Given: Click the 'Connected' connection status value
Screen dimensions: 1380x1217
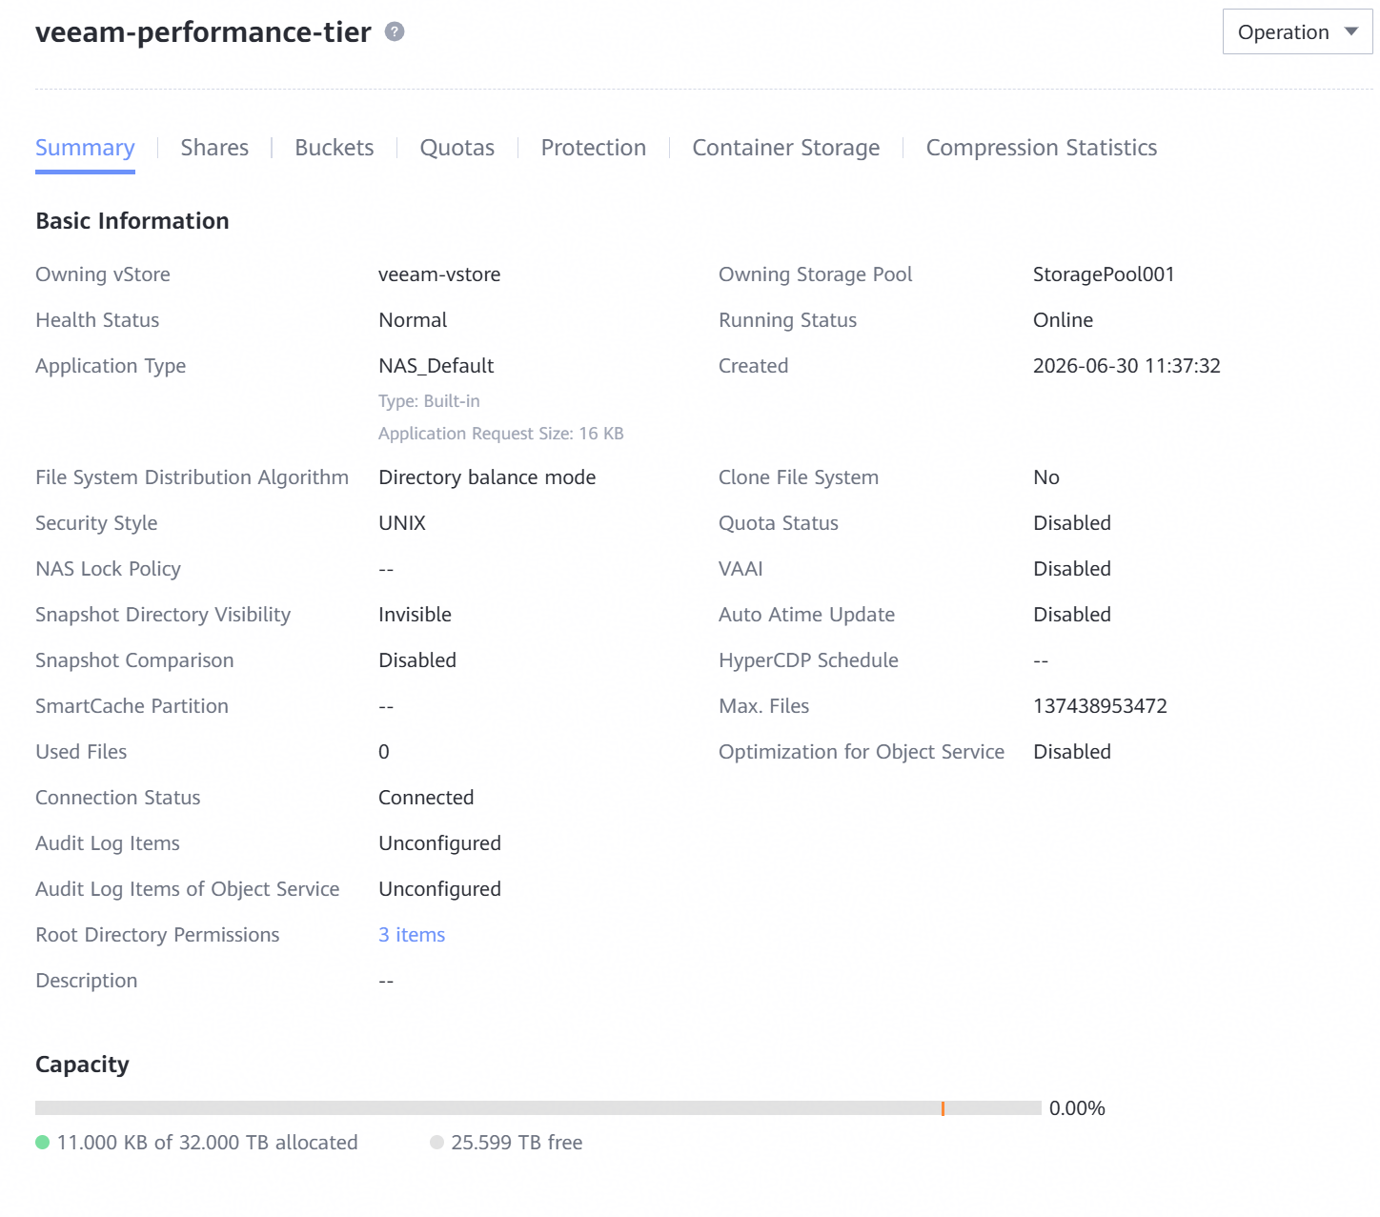Looking at the screenshot, I should (x=426, y=798).
